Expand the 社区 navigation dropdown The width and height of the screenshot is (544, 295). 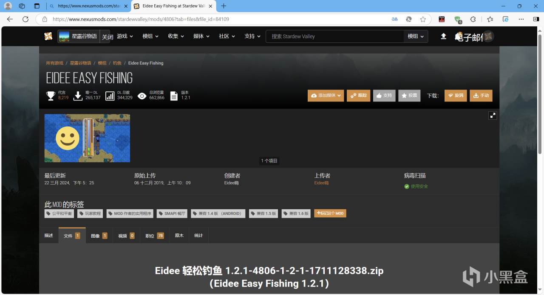click(227, 36)
